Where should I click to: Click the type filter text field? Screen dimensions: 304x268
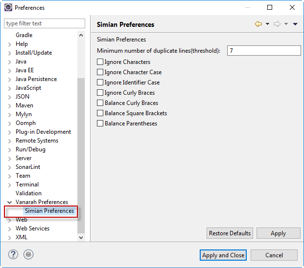(44, 23)
